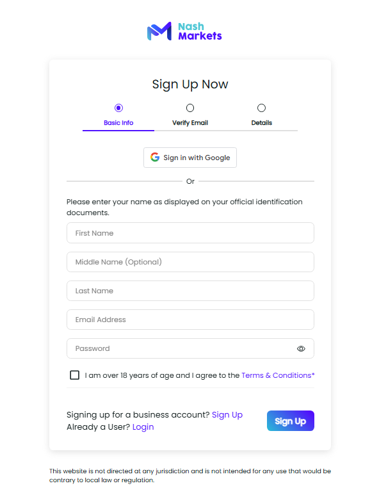Click the gradient Sign Up button

point(291,421)
